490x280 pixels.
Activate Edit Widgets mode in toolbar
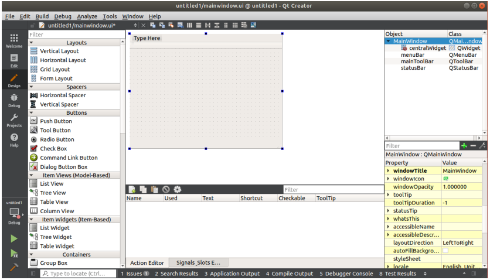(153, 25)
